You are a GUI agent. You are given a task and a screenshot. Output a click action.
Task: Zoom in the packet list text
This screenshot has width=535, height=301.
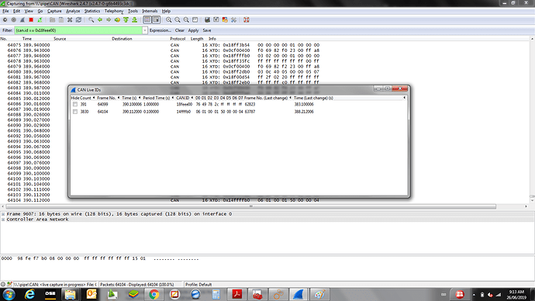tap(168, 20)
